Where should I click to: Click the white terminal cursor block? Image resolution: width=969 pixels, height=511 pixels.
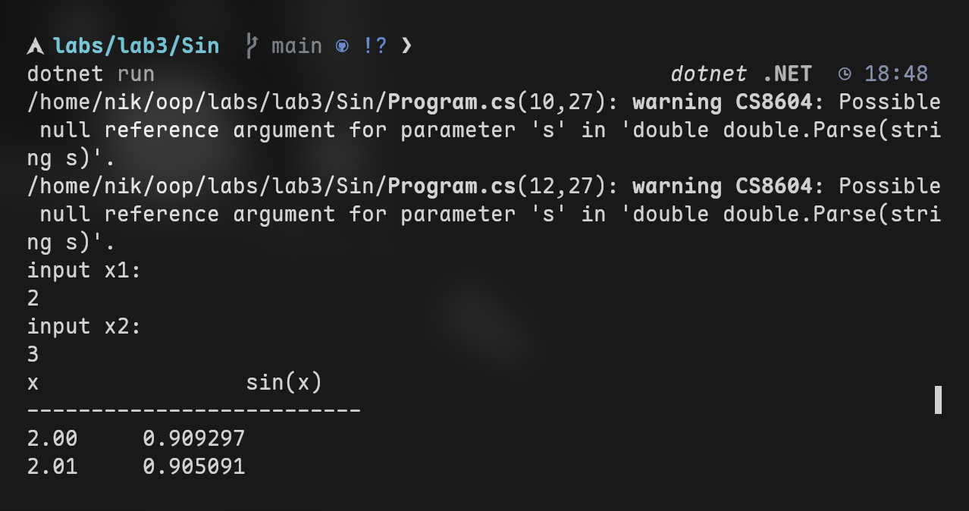938,400
